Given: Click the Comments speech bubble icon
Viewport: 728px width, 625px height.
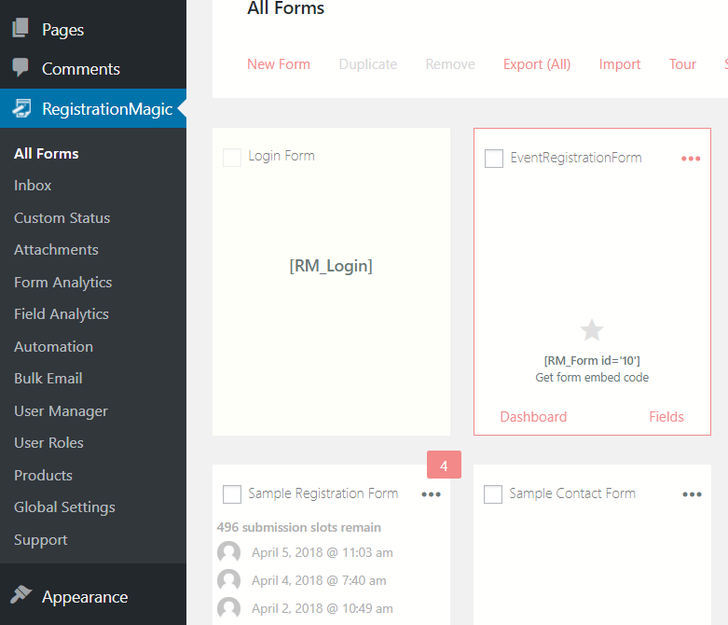Looking at the screenshot, I should point(21,68).
